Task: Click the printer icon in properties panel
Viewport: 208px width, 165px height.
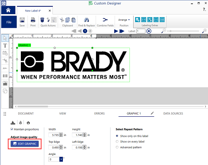Action: pyautogui.click(x=28, y=123)
